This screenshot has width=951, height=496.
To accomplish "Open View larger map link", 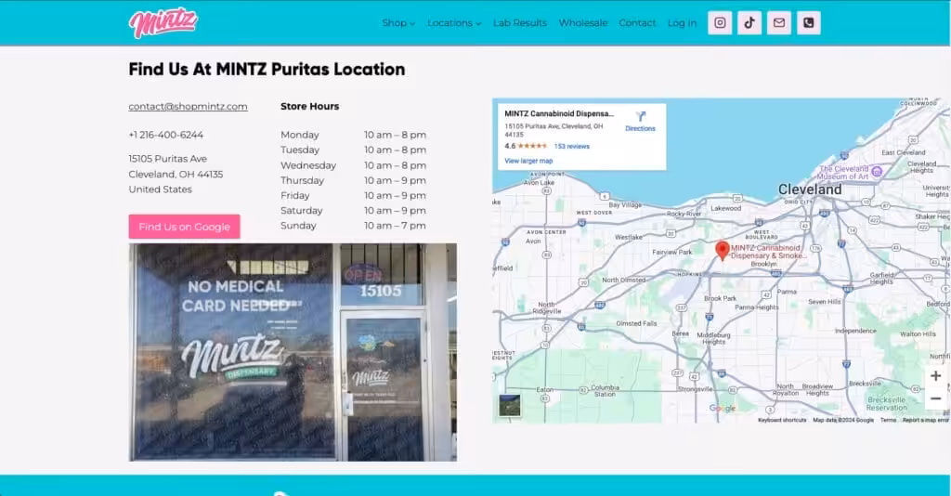I will (528, 161).
